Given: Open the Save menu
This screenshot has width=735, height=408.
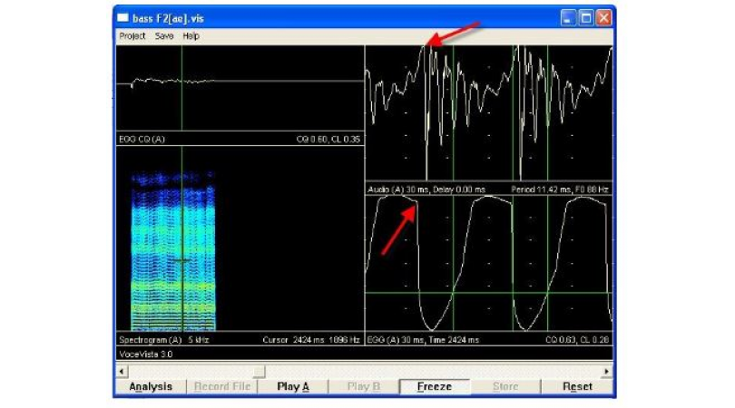Looking at the screenshot, I should [x=164, y=36].
